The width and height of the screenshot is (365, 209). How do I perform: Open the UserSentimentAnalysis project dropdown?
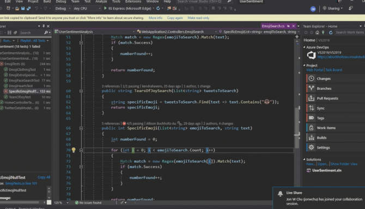[94, 32]
